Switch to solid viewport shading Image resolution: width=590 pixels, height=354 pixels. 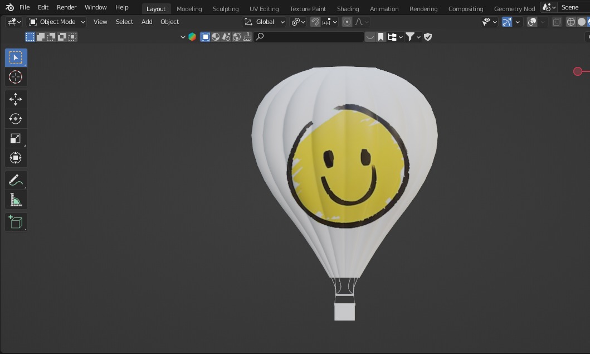(582, 22)
